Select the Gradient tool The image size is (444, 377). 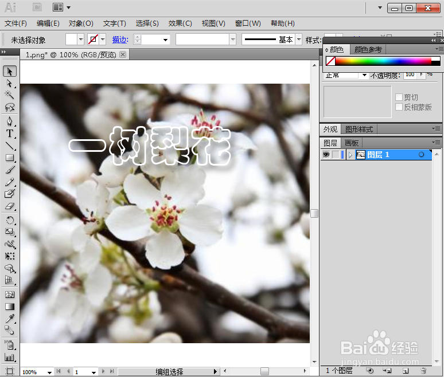tap(10, 307)
